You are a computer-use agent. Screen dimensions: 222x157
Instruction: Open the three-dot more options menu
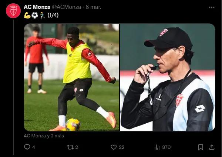212,7
